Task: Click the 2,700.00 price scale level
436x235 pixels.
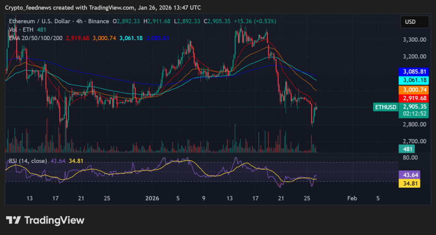Action: tap(414, 141)
